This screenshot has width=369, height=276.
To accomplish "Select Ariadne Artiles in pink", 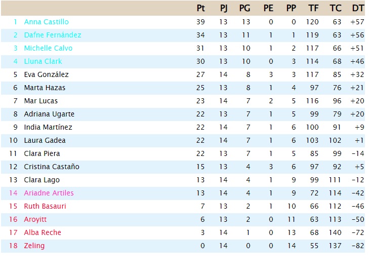I will [49, 193].
